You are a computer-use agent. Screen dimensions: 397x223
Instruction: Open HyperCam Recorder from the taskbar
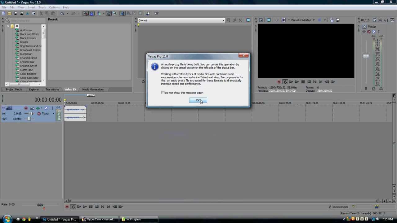tap(99, 219)
